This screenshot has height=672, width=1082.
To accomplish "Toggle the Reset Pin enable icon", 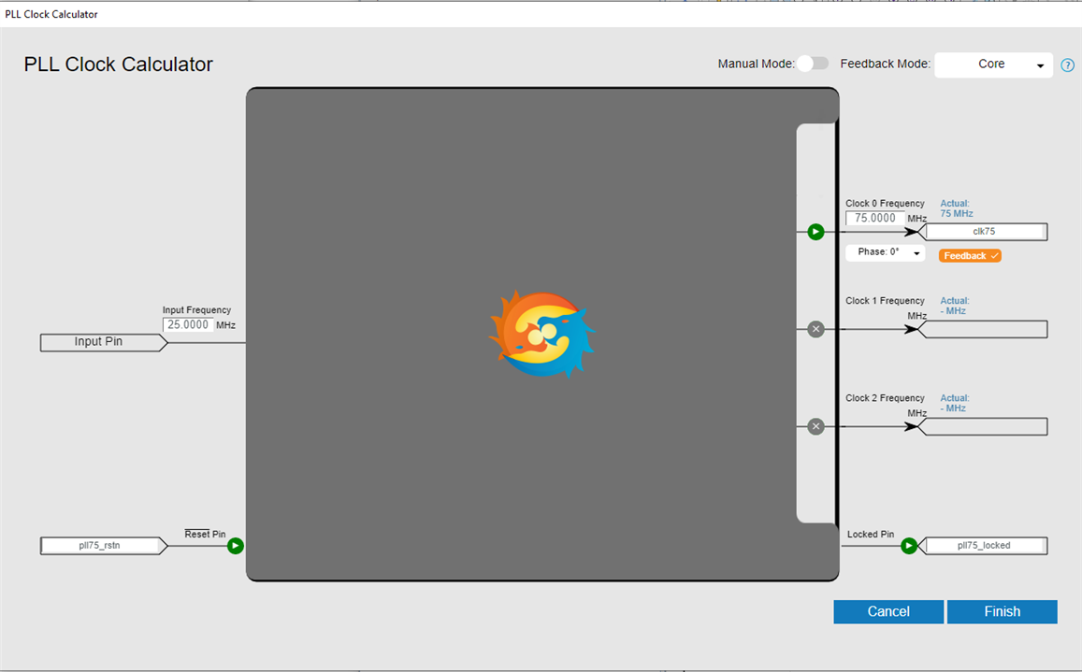I will [236, 546].
